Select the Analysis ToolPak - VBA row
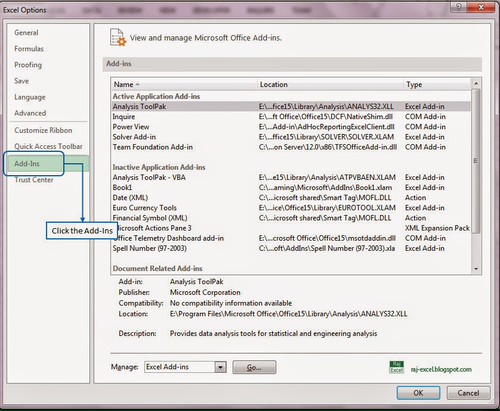500x411 pixels. (x=291, y=178)
